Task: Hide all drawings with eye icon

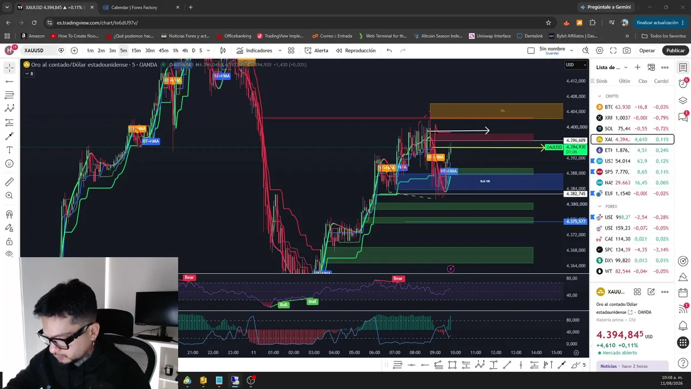Action: click(x=9, y=254)
